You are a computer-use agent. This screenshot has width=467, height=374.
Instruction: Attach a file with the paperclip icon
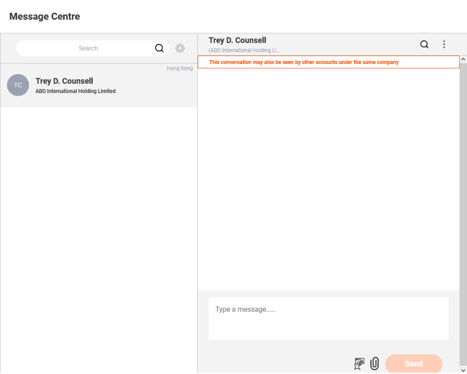[x=374, y=364]
